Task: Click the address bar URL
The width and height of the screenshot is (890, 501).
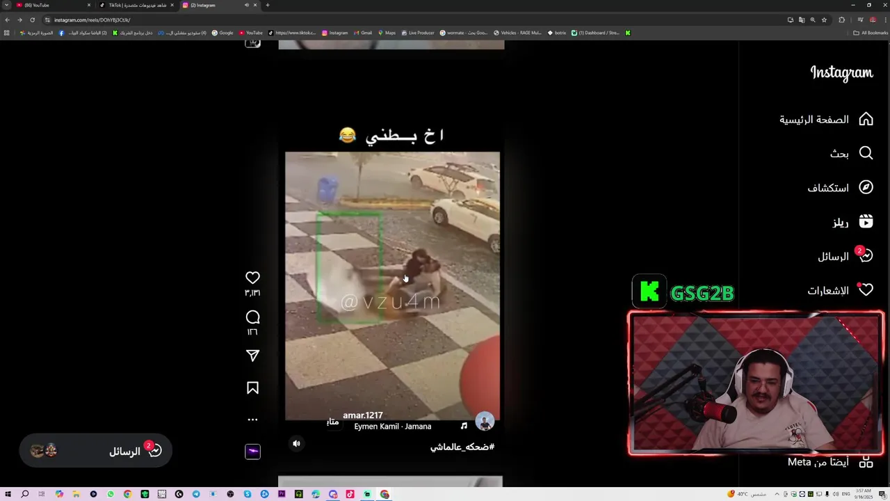Action: (92, 20)
